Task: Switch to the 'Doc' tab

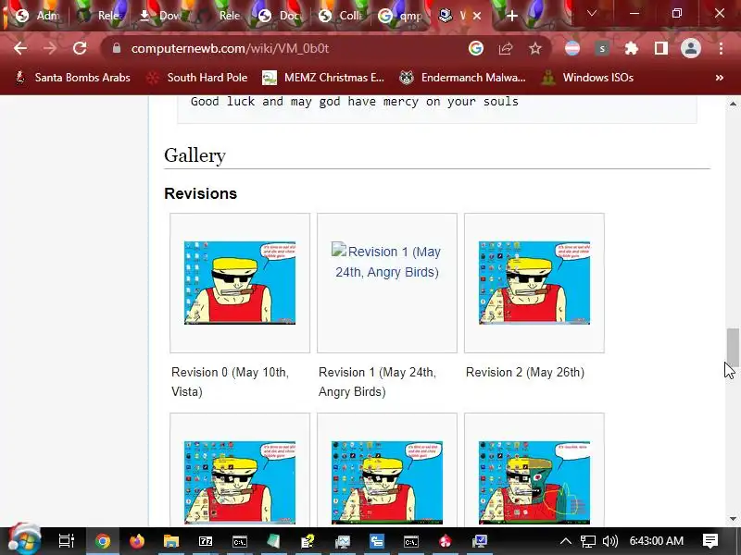Action: click(x=282, y=16)
